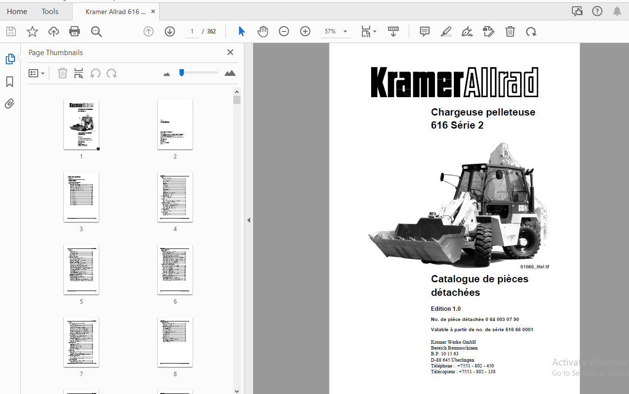Zoom in with the plus icon
Screen dimensions: 629x394
click(305, 31)
